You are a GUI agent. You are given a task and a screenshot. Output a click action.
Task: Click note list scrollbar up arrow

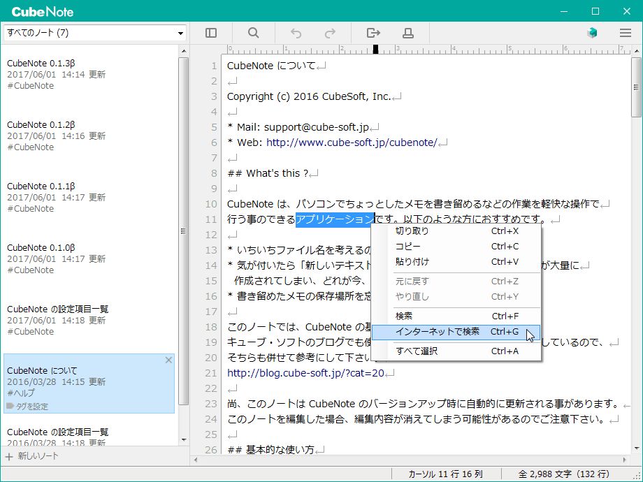184,51
